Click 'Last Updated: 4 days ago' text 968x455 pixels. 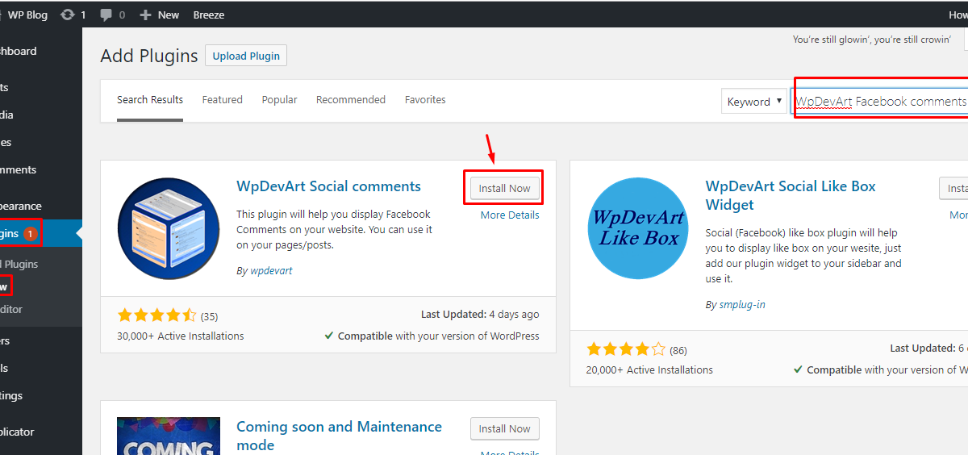pos(480,315)
